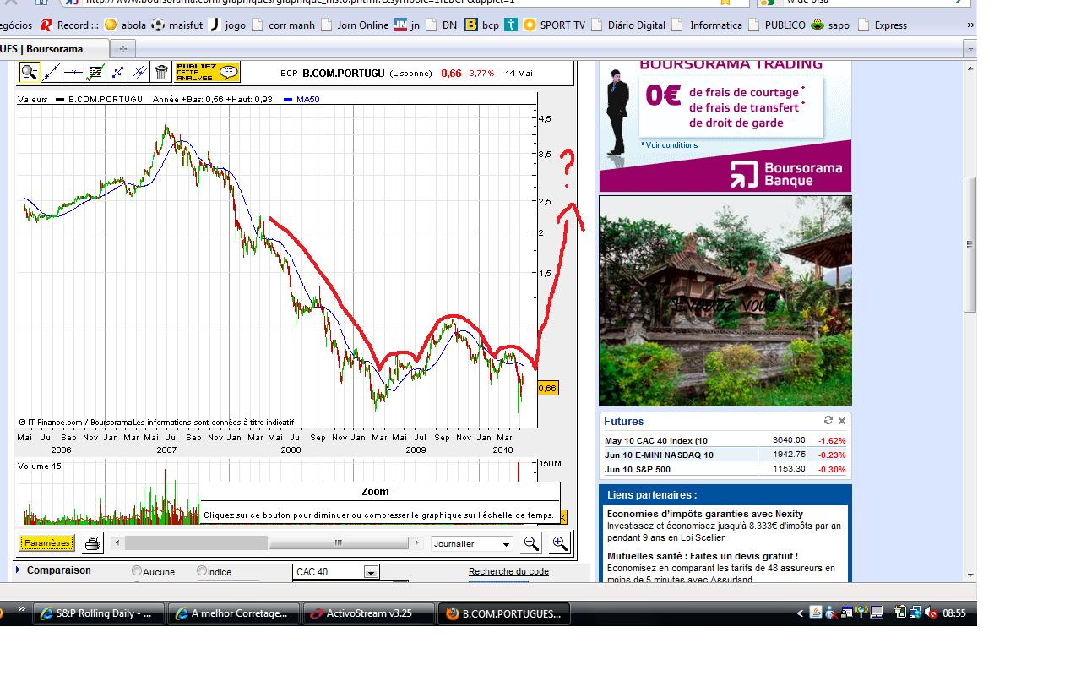Screen dimensions: 1081x676
Task: Refresh the Futures widget
Action: (828, 420)
